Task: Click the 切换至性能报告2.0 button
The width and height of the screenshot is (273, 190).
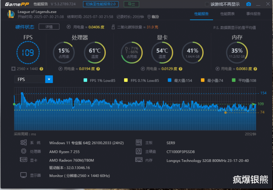Action: pyautogui.click(x=101, y=4)
